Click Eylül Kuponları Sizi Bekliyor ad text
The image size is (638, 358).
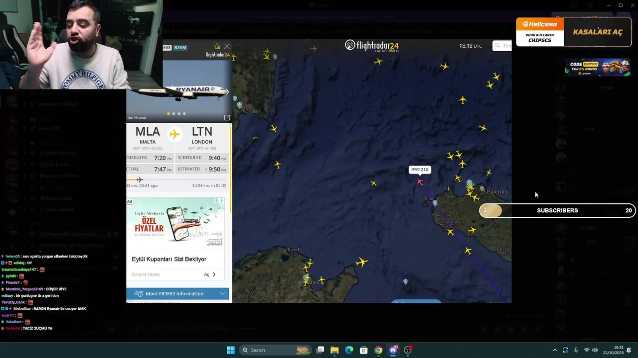(169, 259)
